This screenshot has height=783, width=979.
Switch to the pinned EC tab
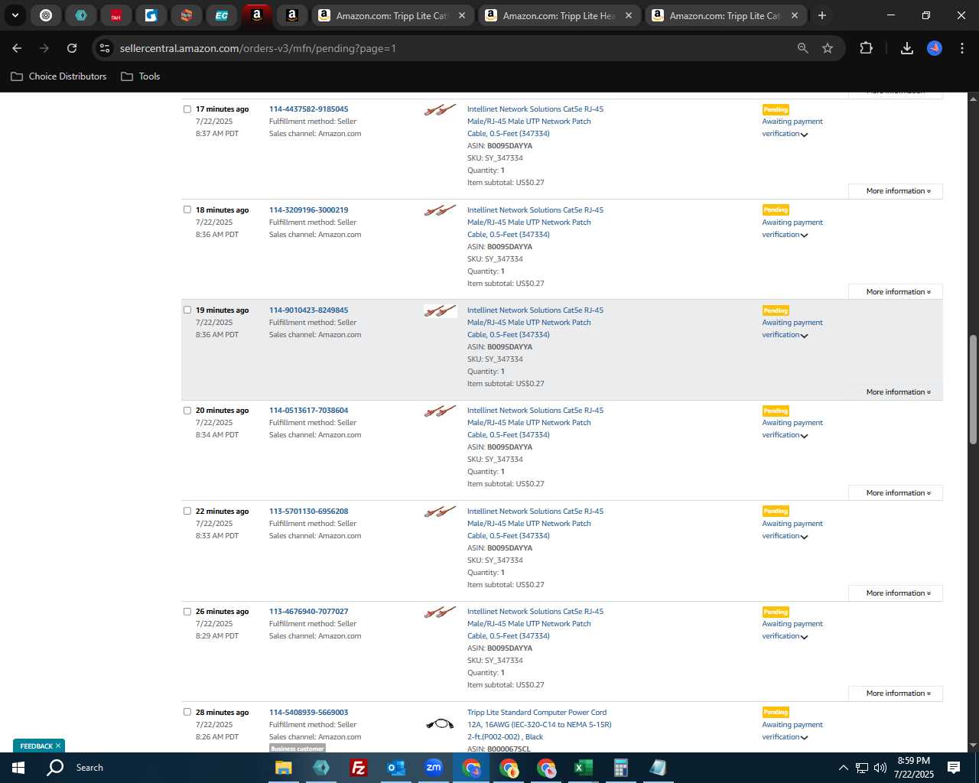coord(221,15)
